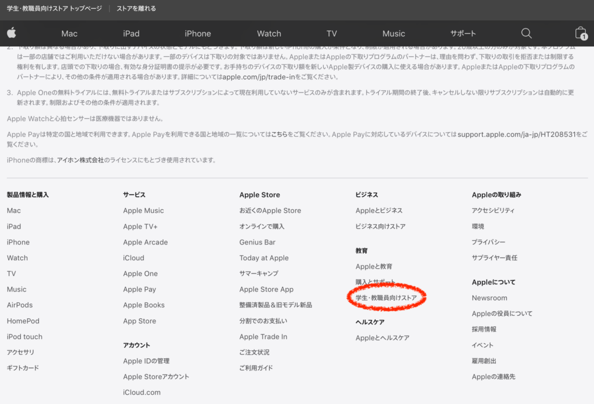Open 学生・教職員向けストア footer link
Screen dimensions: 594x404
[x=386, y=297]
